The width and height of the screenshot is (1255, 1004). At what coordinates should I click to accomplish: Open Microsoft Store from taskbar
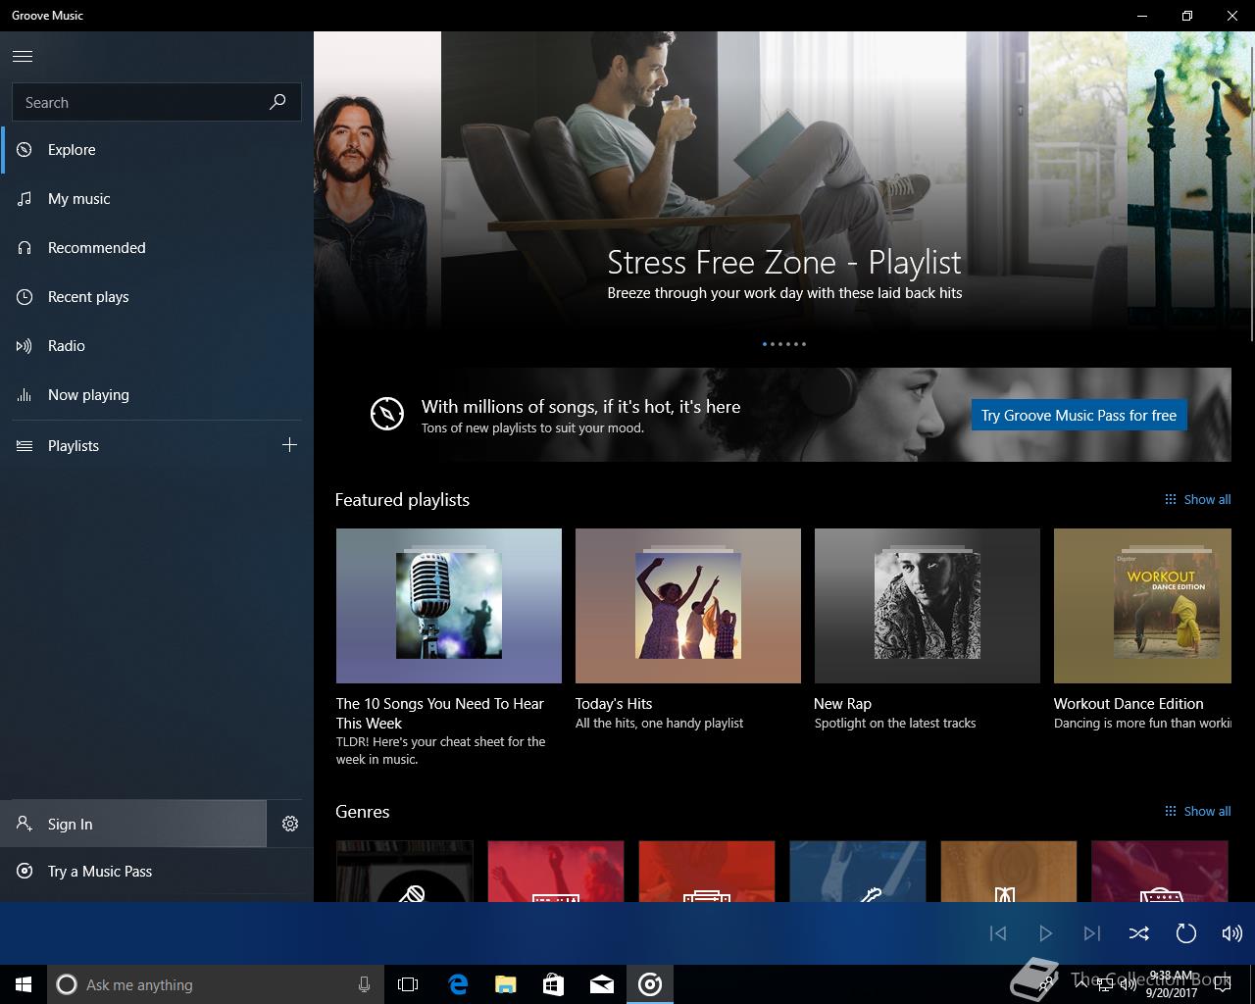(x=554, y=984)
